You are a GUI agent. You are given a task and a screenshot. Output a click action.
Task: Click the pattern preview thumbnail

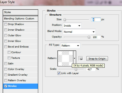click(65, 59)
